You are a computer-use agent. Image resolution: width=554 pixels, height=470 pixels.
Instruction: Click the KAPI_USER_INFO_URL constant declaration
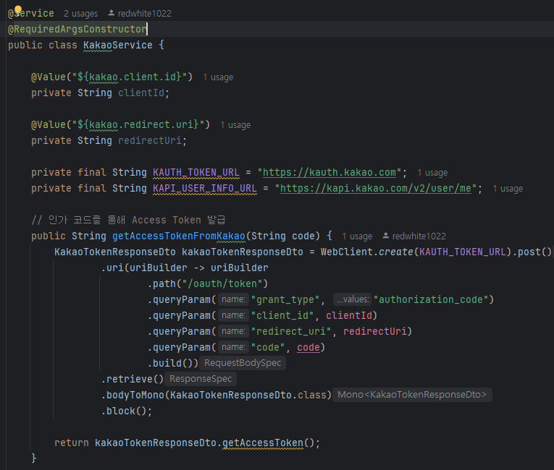click(x=205, y=189)
